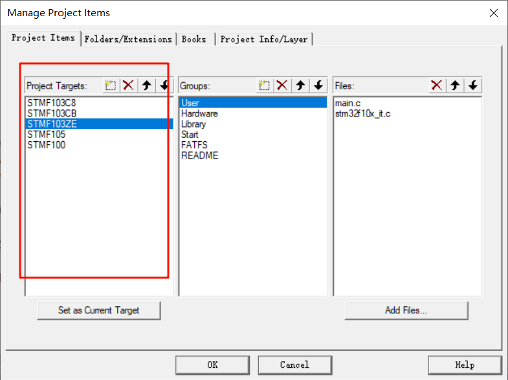Click Set as Current Target button
Image resolution: width=508 pixels, height=380 pixels.
(99, 310)
